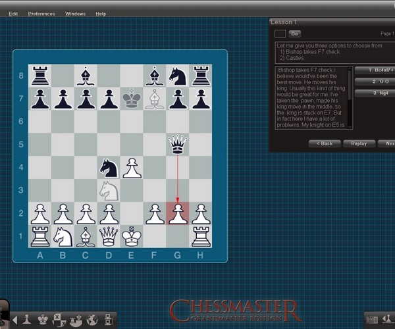Click the rook-in-bowl icon in the bottom toolbar
The height and width of the screenshot is (329, 395).
tap(75, 320)
